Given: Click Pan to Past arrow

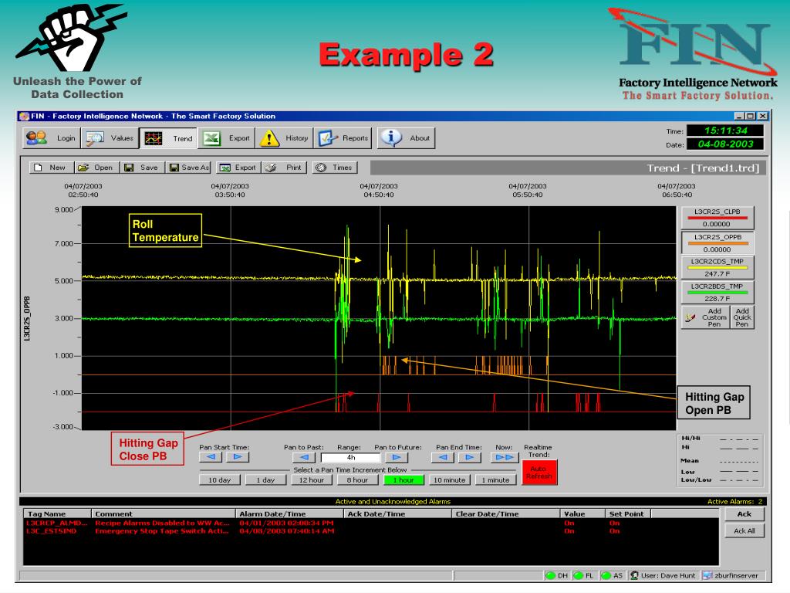Looking at the screenshot, I should click(304, 457).
